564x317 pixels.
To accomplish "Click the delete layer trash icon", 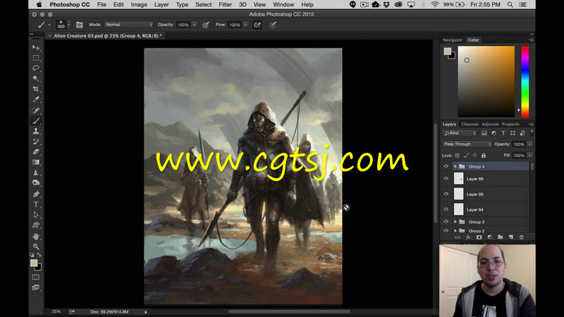I will point(522,237).
